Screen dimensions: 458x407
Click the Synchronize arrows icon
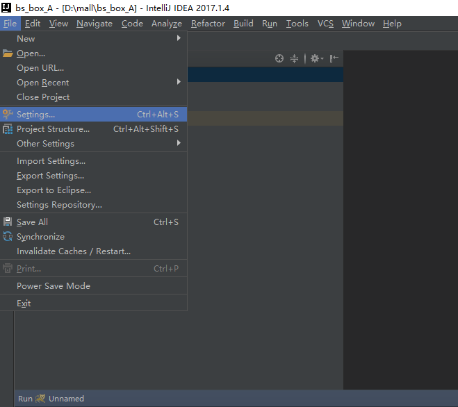pyautogui.click(x=8, y=237)
